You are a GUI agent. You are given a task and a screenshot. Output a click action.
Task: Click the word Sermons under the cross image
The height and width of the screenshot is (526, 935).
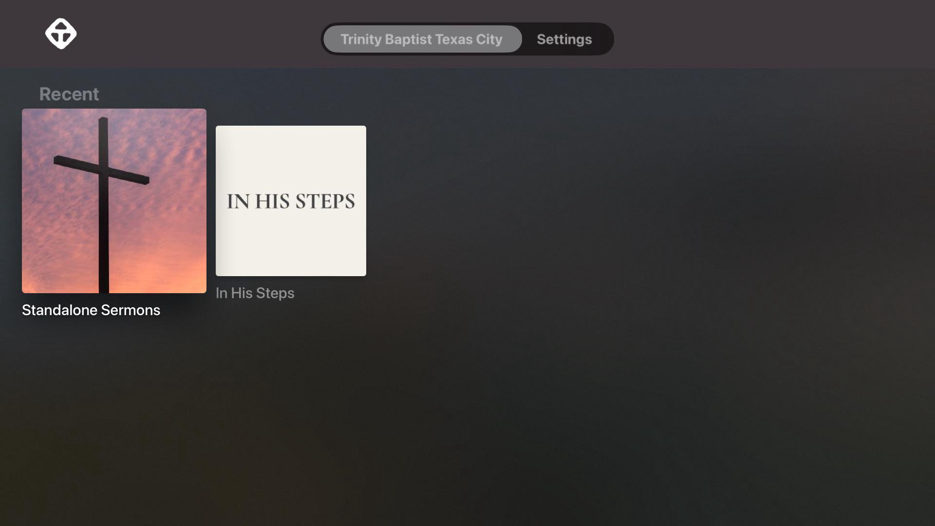pos(131,310)
